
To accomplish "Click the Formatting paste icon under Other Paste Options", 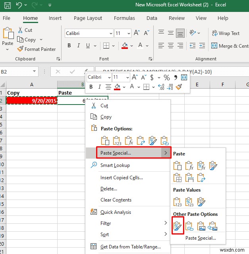I will (178, 226).
